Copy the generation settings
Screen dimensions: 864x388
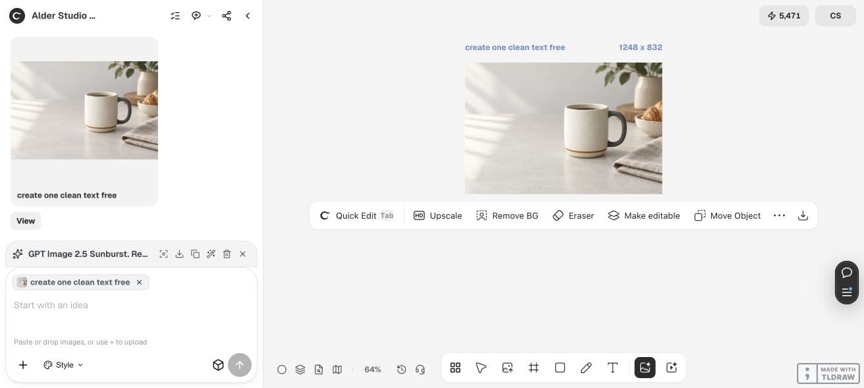pyautogui.click(x=195, y=254)
